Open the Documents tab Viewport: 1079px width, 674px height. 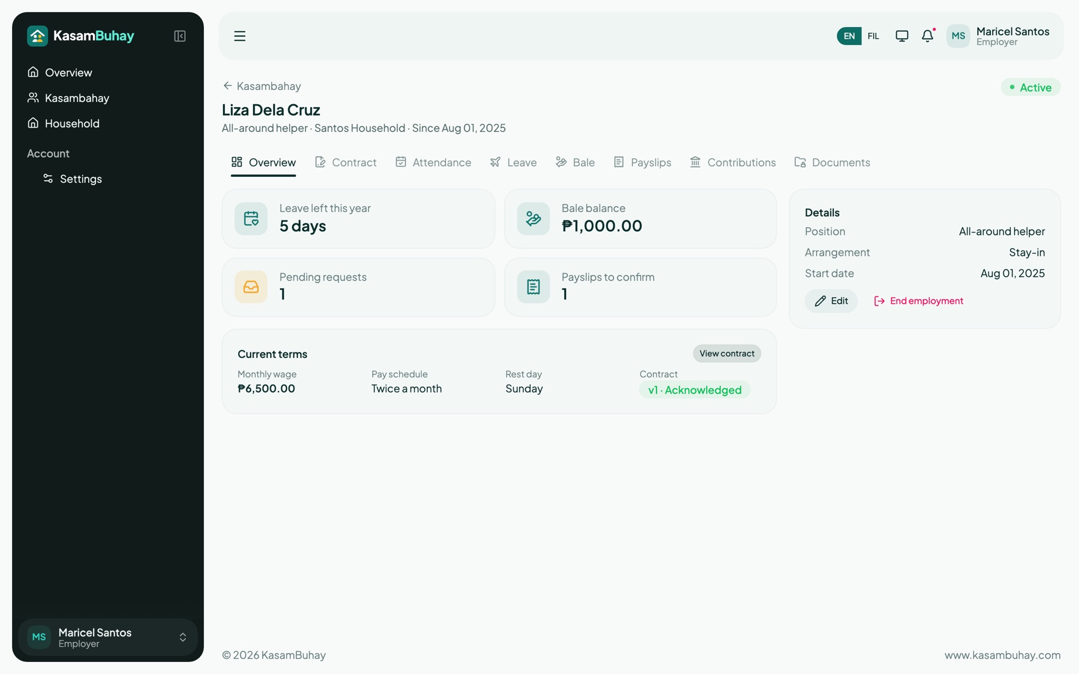point(833,162)
